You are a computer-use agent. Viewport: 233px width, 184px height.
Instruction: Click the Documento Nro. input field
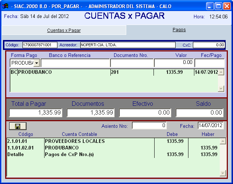pos(131,63)
